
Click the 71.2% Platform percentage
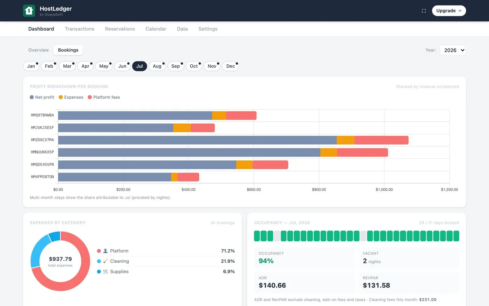tap(228, 251)
